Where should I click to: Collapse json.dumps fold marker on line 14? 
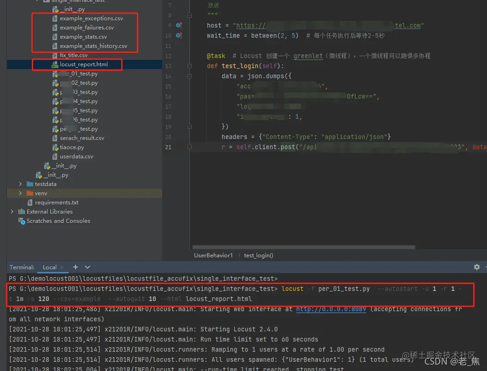[x=189, y=76]
